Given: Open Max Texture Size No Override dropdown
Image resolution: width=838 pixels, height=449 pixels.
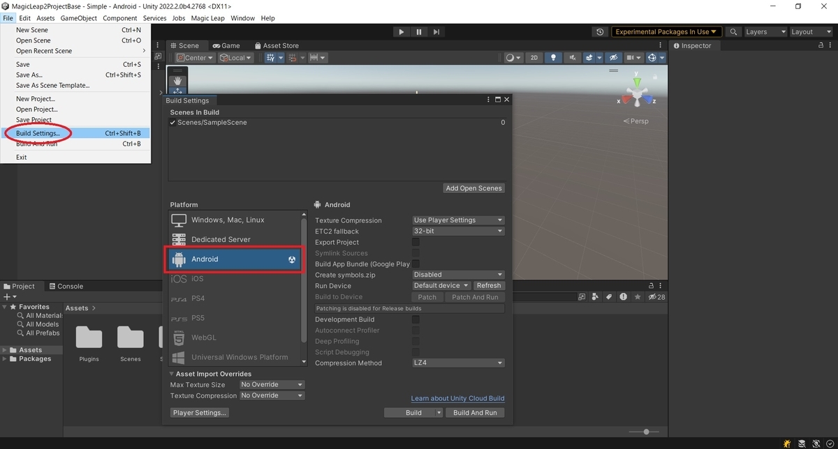Looking at the screenshot, I should [x=272, y=385].
